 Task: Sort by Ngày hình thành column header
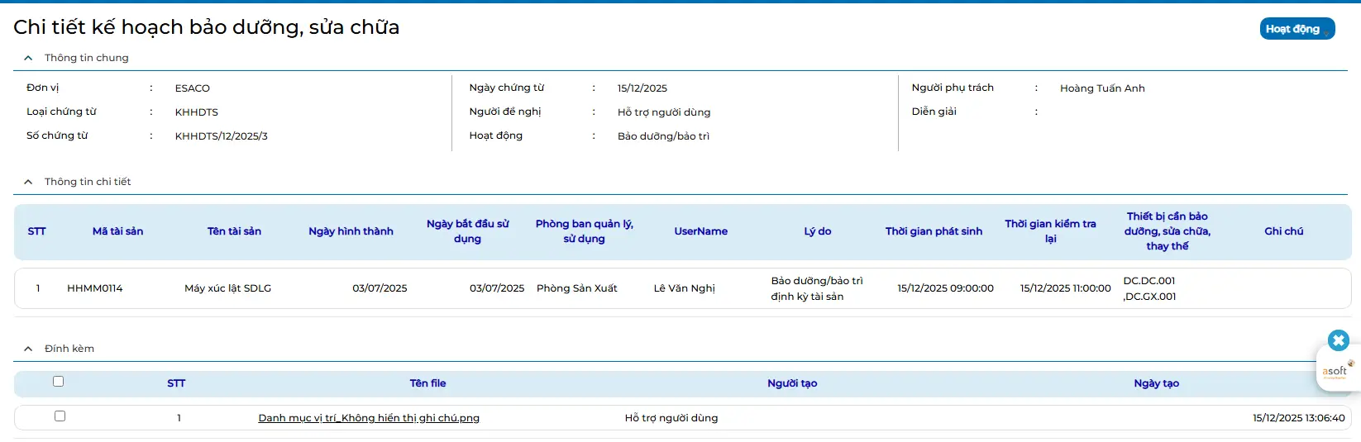351,231
